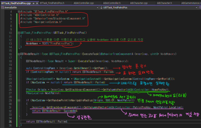
Task: Open the UBTTask_FindPatrolPos scope dropdown
Action: (197, 8)
